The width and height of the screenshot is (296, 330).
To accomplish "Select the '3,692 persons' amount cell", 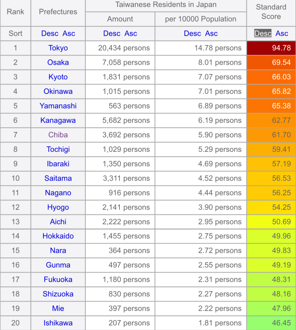I will coord(120,135).
